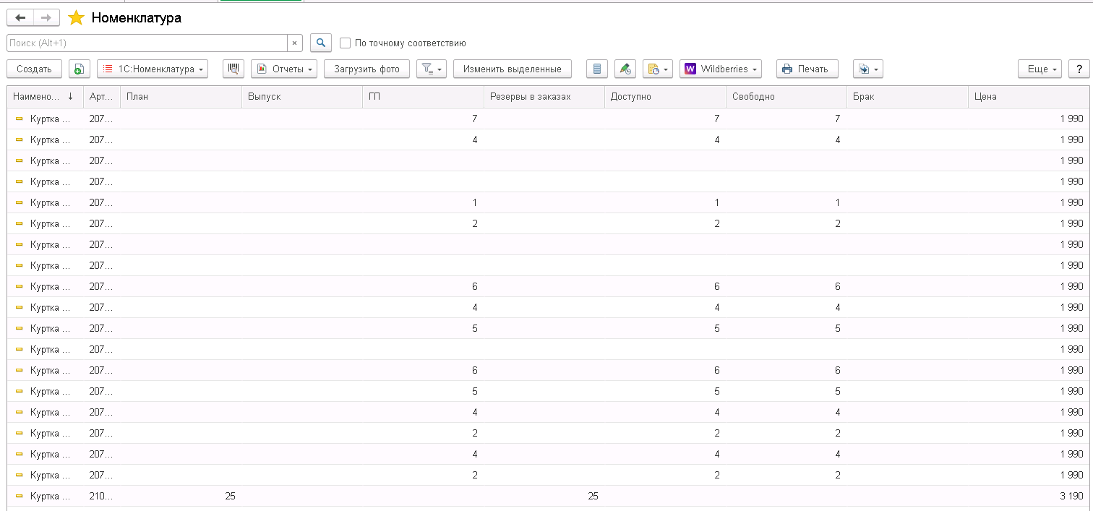Open the barcode search icon
Screen dimensions: 1093x511
(233, 69)
